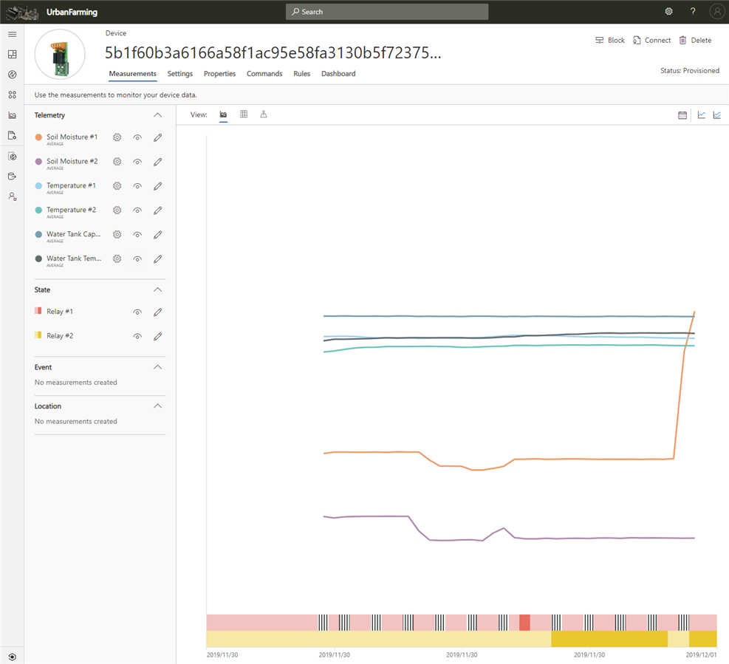Hide Soil Moisture #2 using eye icon
This screenshot has height=664, width=729.
tap(137, 162)
